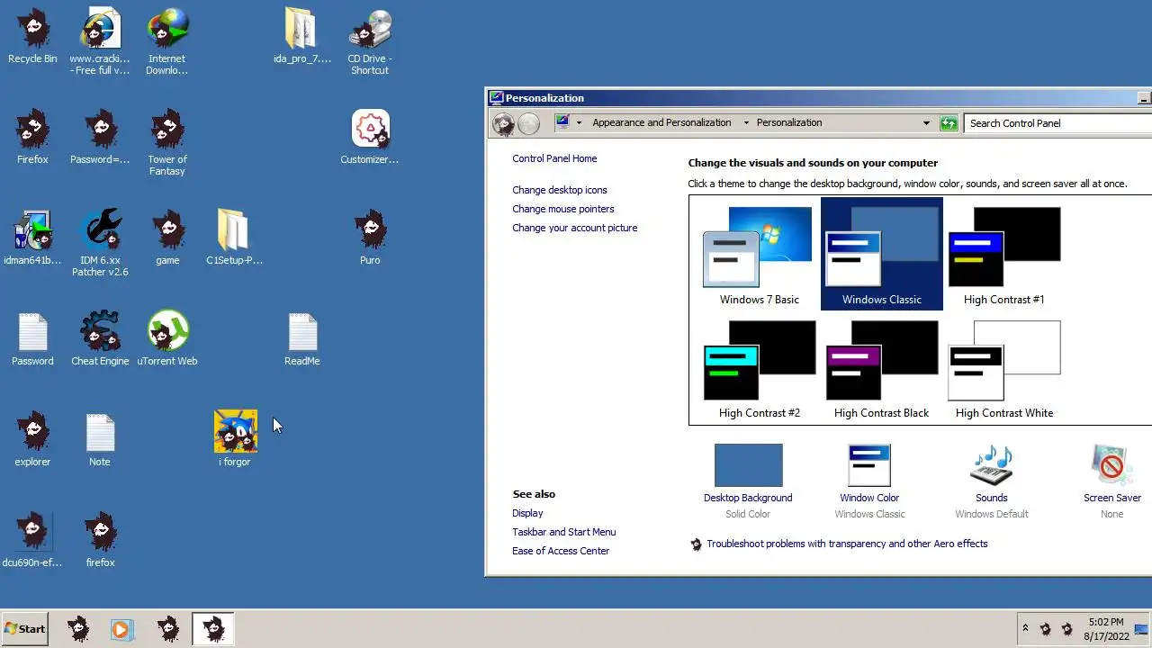1152x648 pixels.
Task: Click the clock showing 5:02 PM
Action: (x=1106, y=629)
